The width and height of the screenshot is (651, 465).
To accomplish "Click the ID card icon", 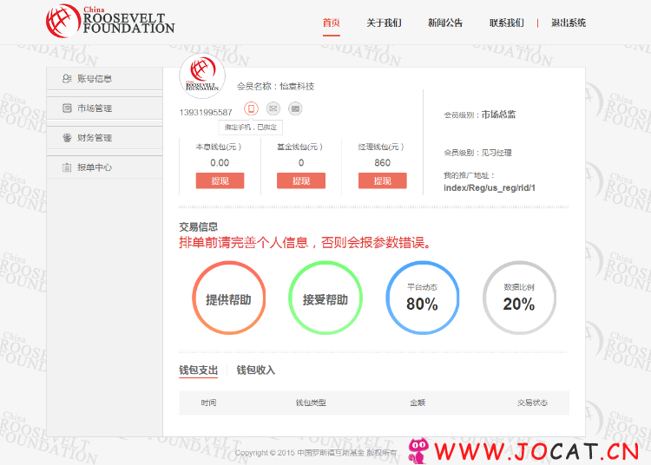I will tap(295, 108).
